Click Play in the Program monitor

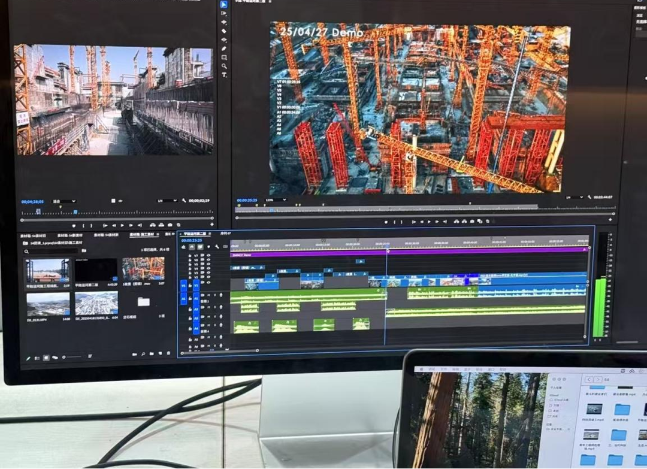tap(429, 222)
